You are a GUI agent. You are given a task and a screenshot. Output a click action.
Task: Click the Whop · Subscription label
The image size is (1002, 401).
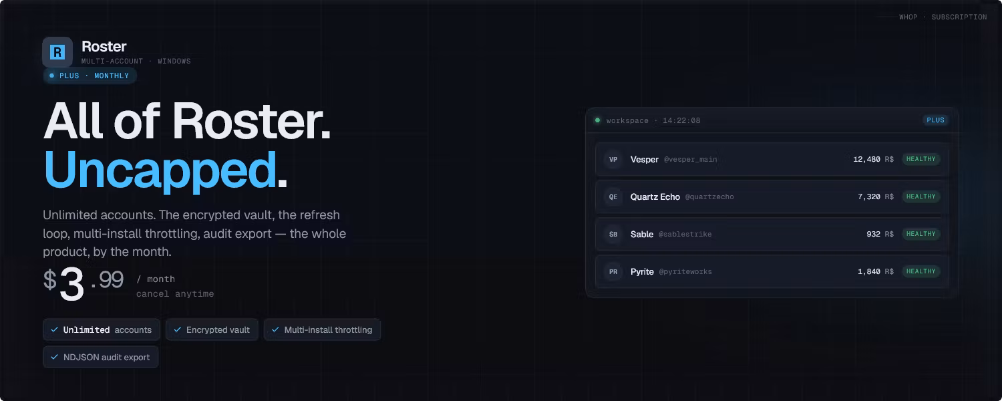[943, 17]
